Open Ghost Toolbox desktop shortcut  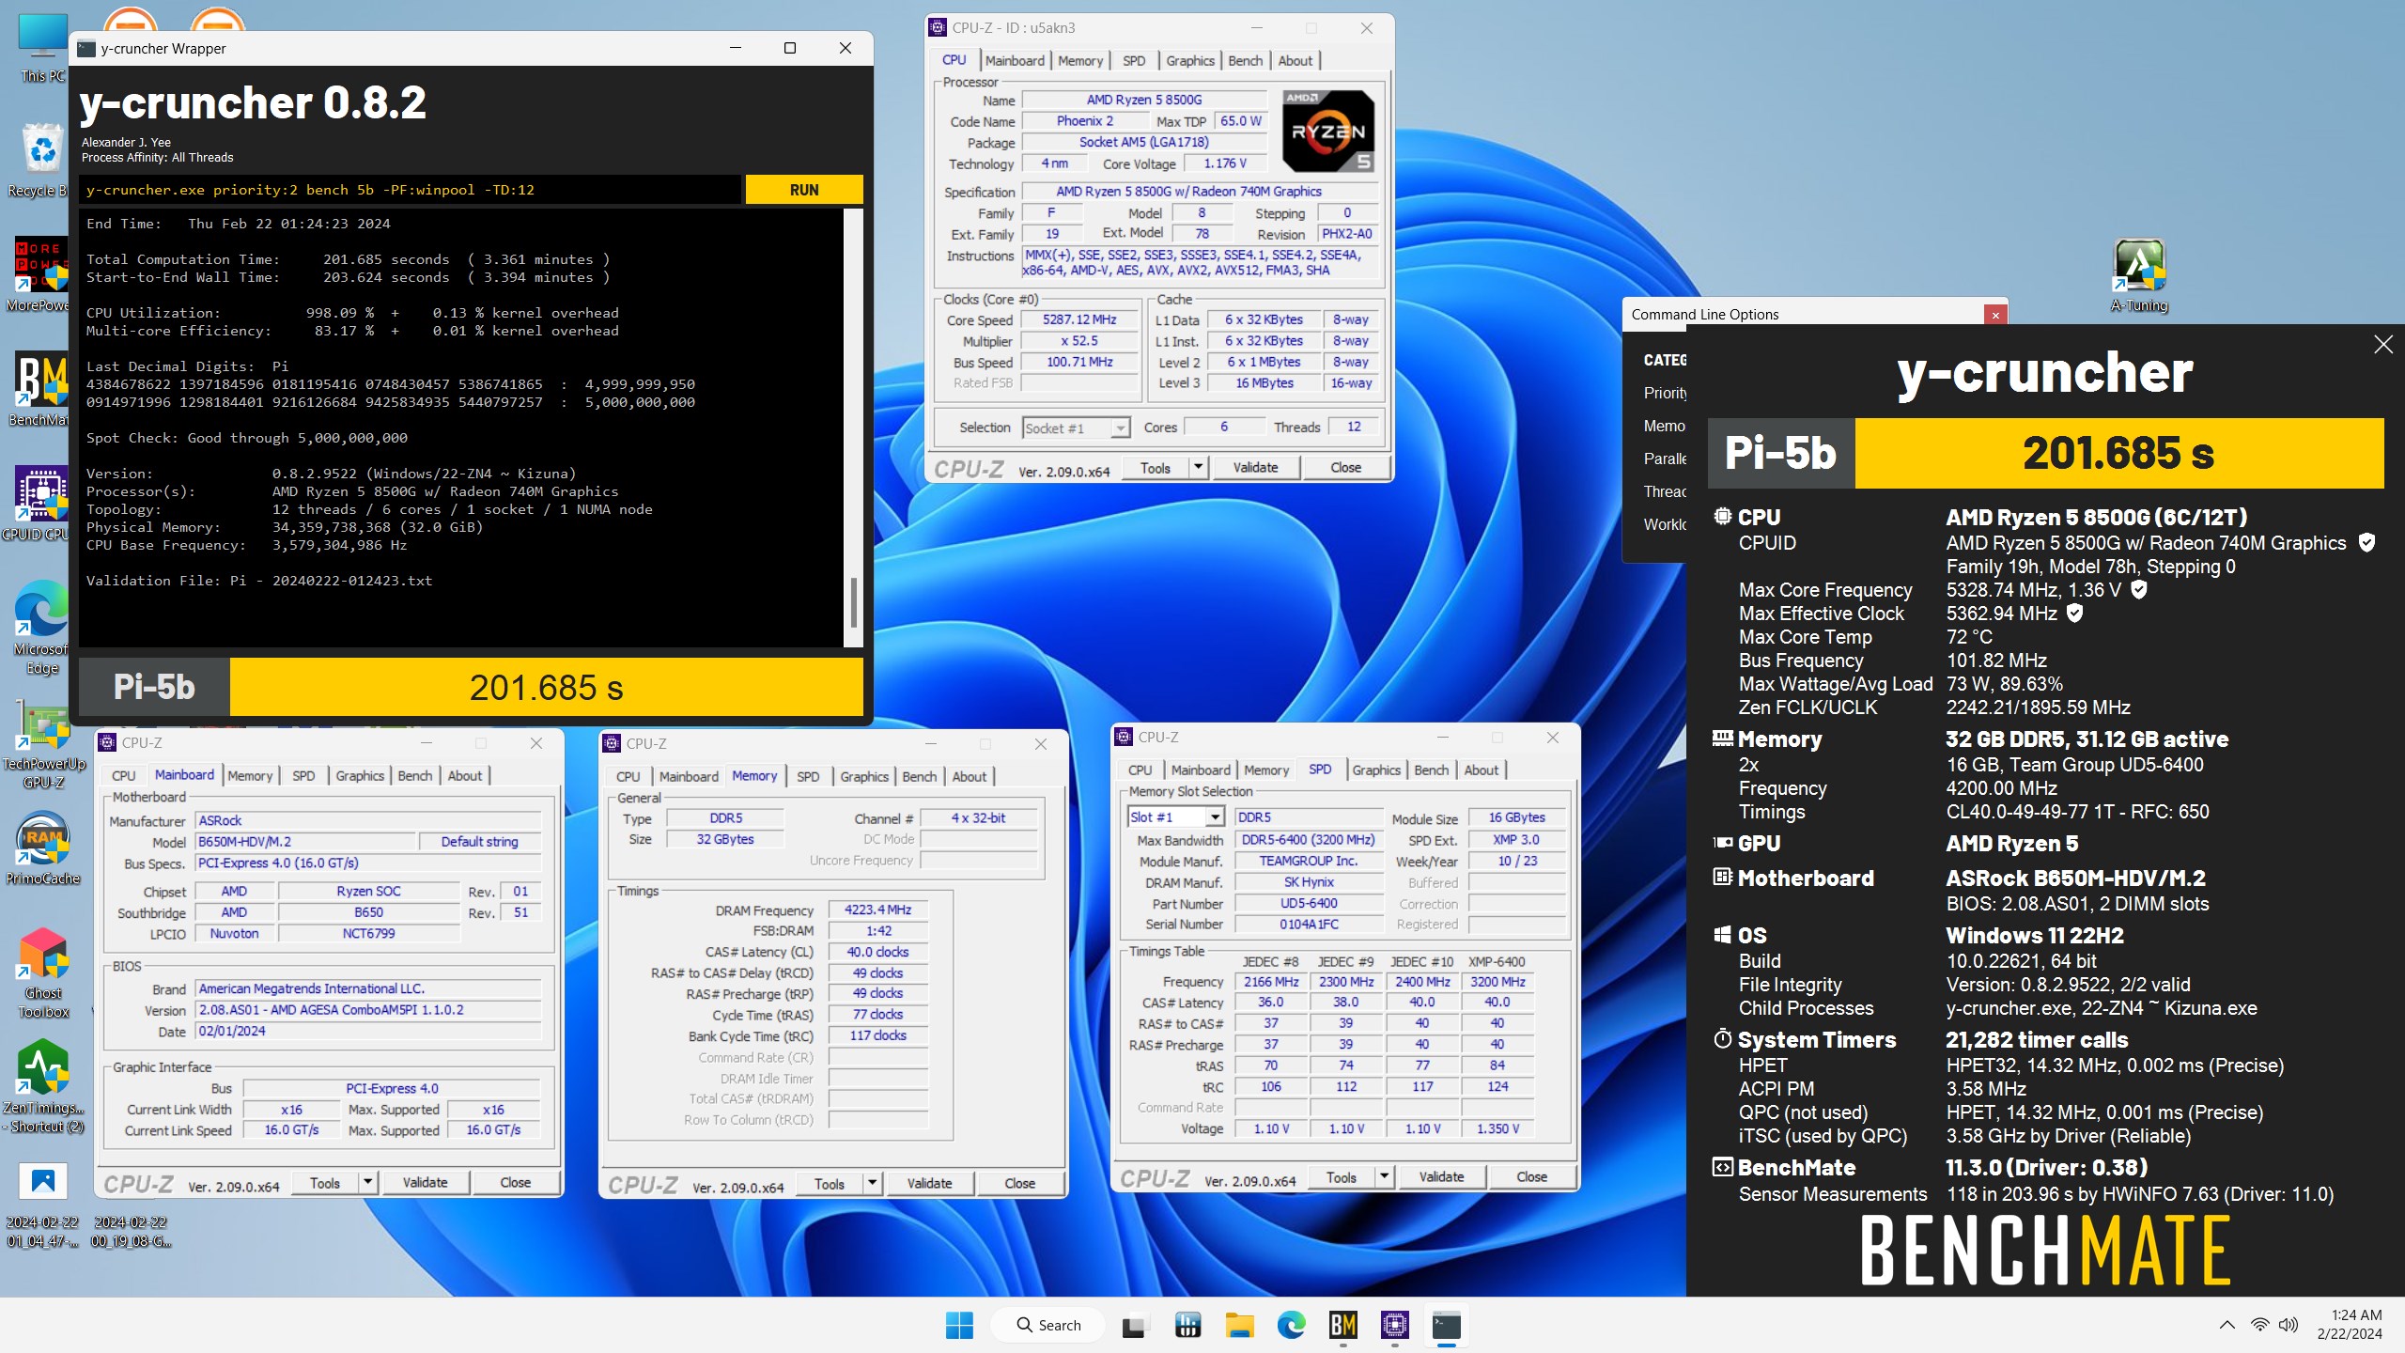pyautogui.click(x=43, y=973)
